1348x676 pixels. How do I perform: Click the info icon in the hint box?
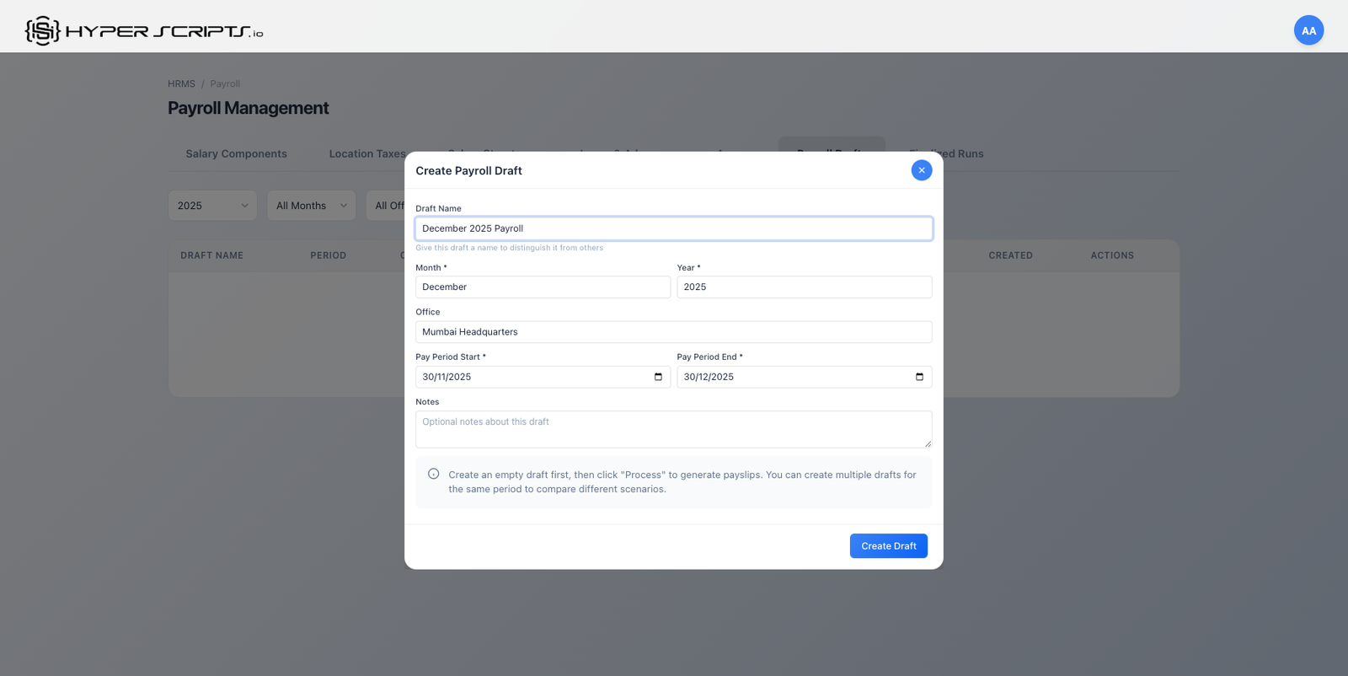(x=433, y=475)
